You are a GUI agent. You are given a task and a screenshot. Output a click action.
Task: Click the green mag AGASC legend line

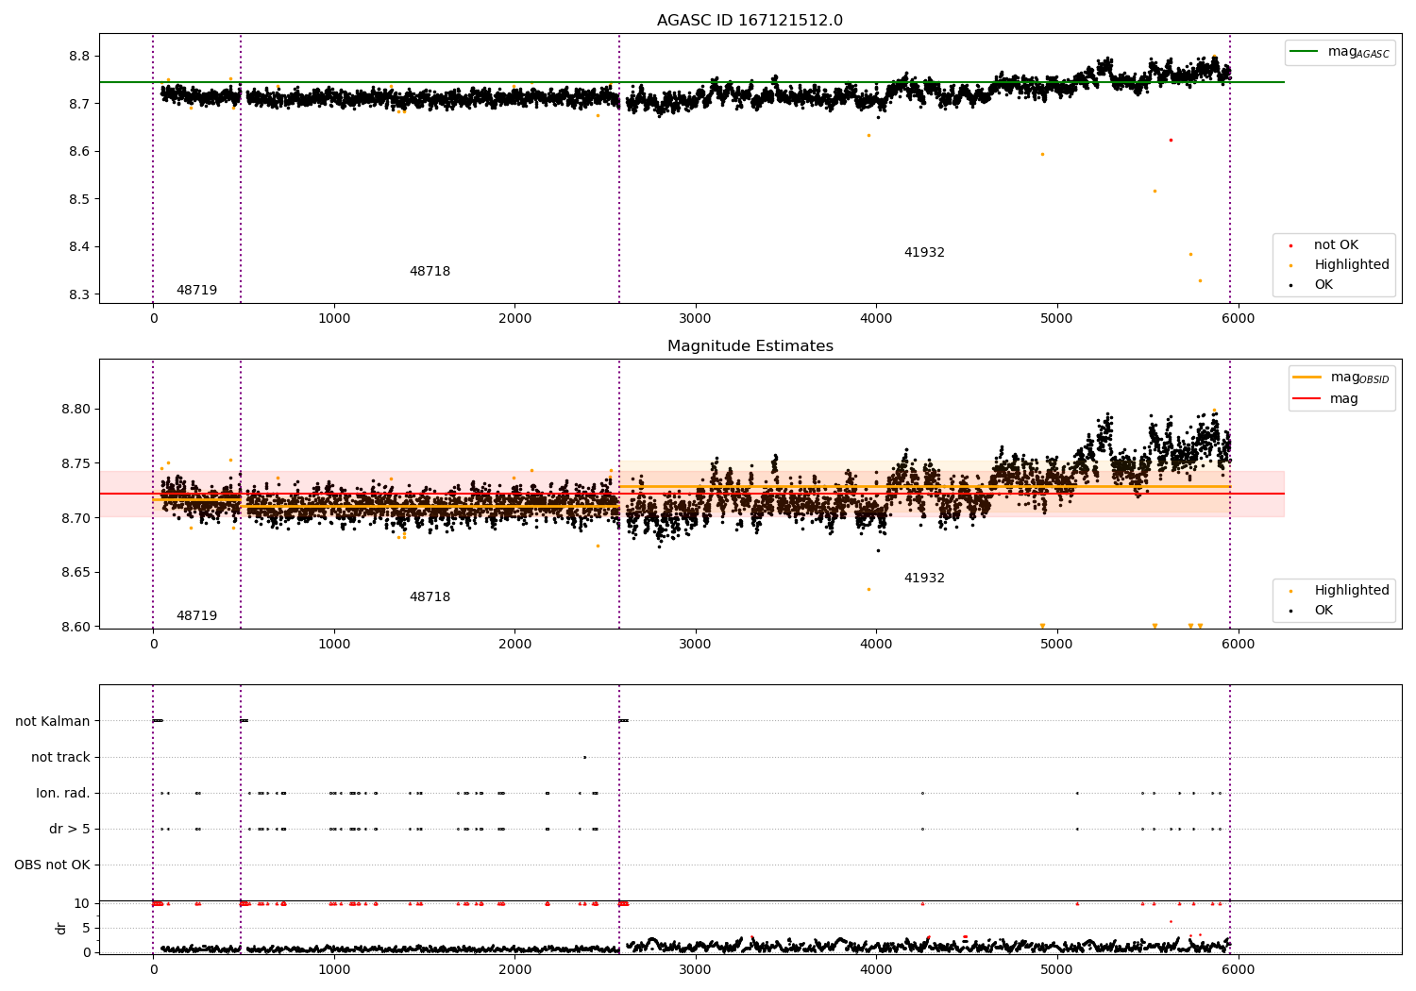(1304, 52)
